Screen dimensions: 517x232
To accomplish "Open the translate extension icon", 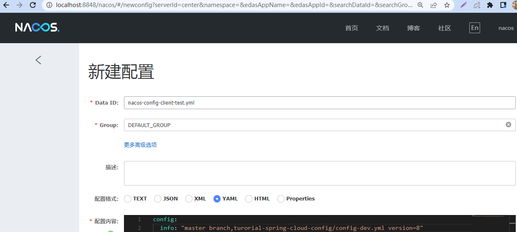I will [477, 5].
